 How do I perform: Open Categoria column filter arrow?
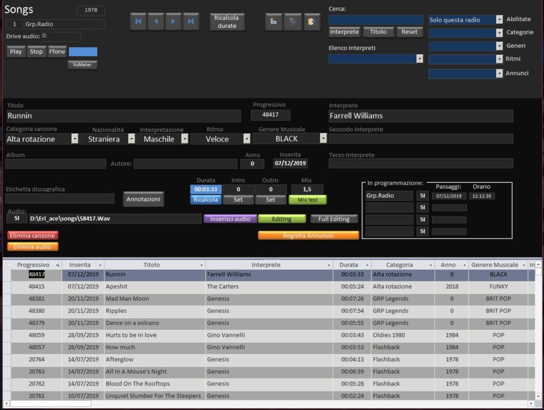pos(430,265)
